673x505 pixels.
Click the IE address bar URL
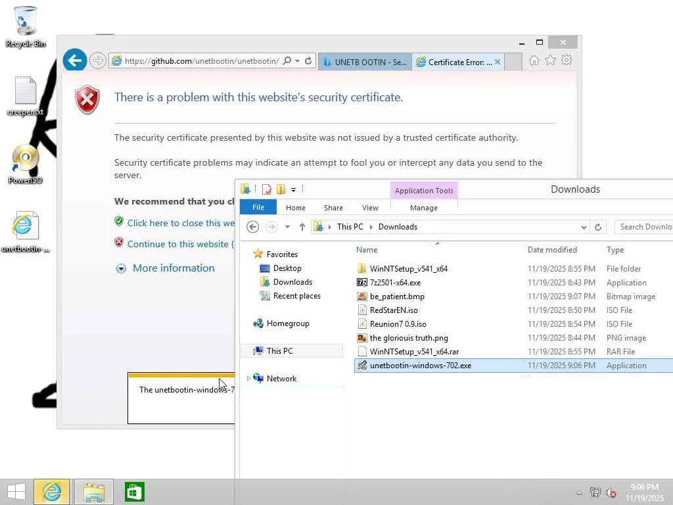tap(202, 61)
